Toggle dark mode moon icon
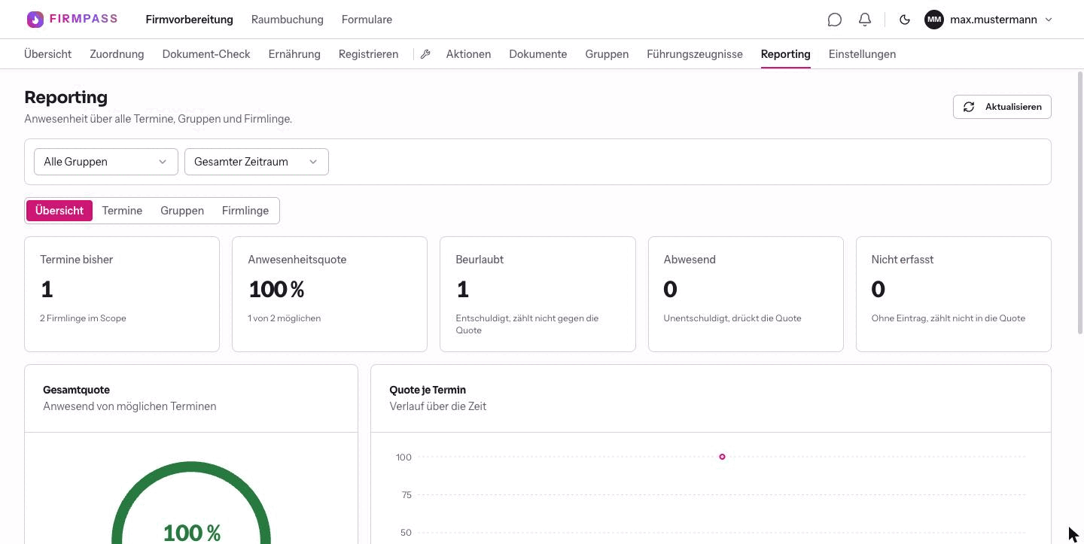 pos(905,20)
